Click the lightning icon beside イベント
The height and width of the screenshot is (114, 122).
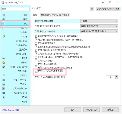(4, 37)
